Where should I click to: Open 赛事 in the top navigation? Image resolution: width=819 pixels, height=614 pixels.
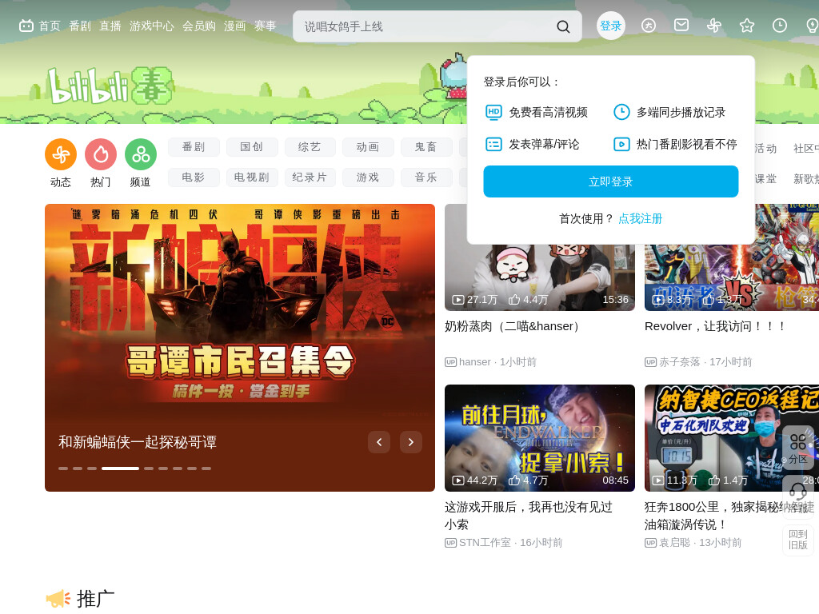tap(265, 26)
